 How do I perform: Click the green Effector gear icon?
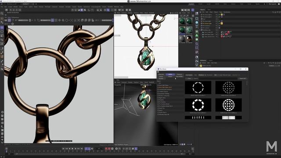coord(197,39)
